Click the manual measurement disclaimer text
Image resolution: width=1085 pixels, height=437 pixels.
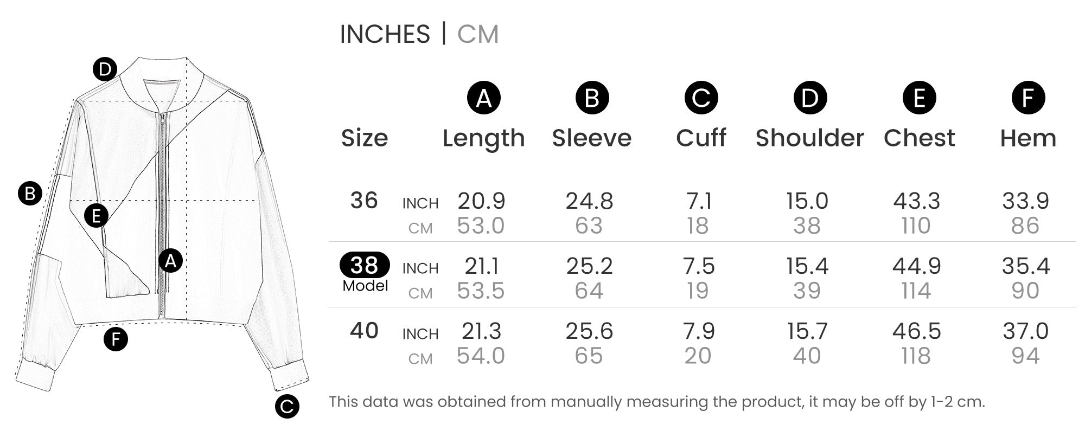click(x=657, y=402)
